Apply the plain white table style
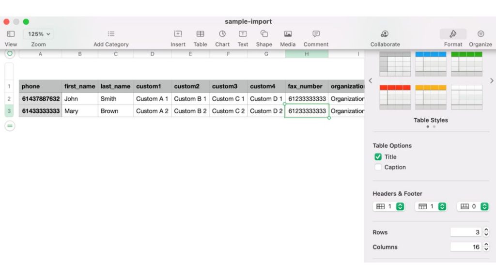This screenshot has width=496, height=279. (466, 97)
